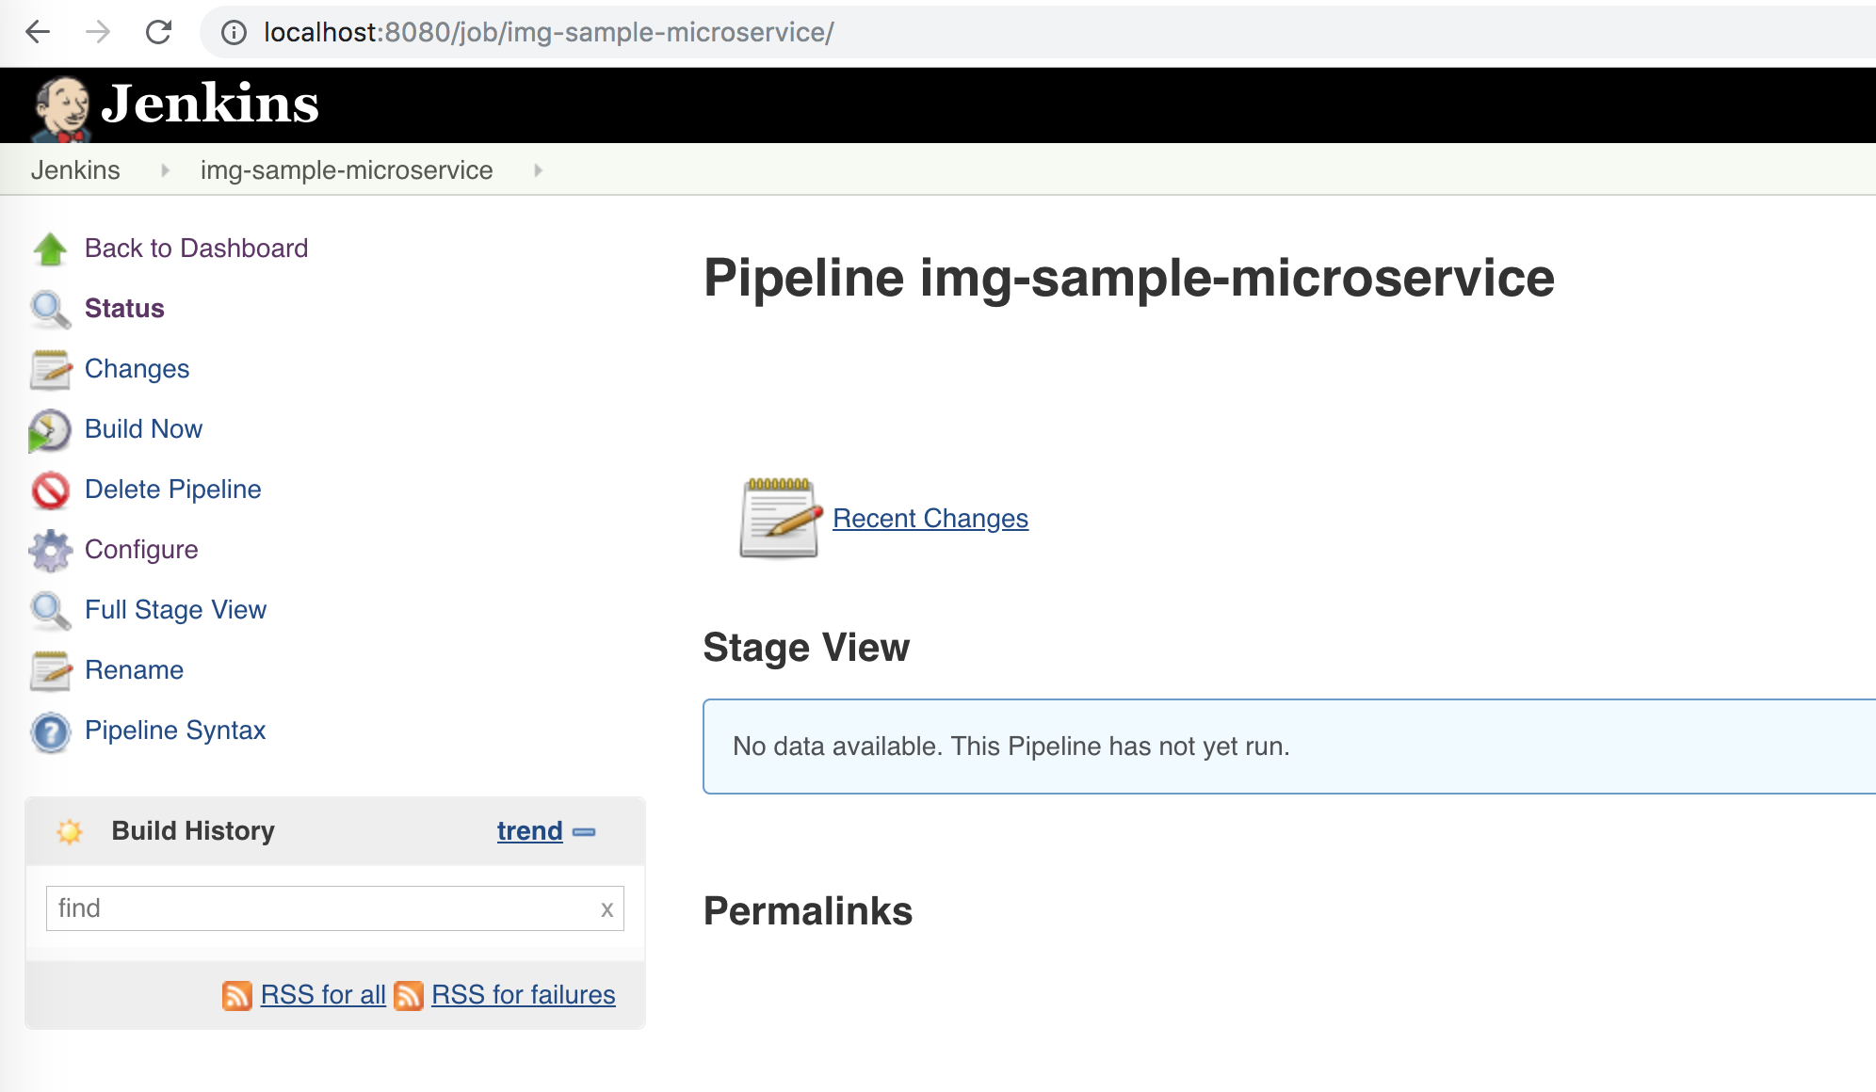This screenshot has height=1092, width=1876.
Task: Click the Status magnifier icon
Action: pyautogui.click(x=50, y=310)
